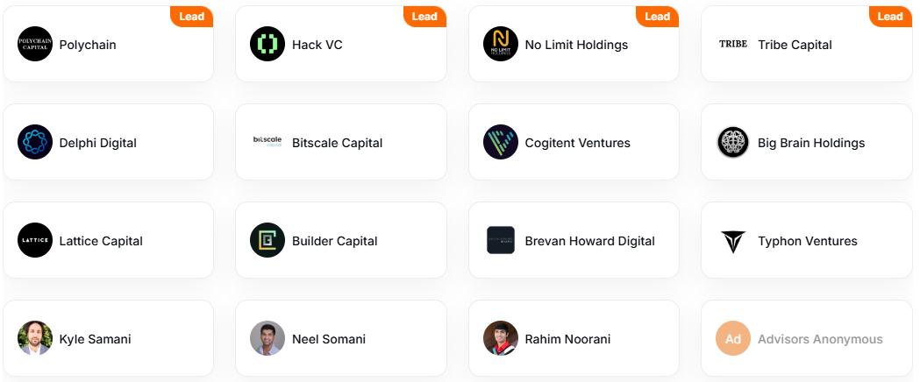The image size is (920, 382).
Task: Click the Lead badge on Tribe Capital
Action: click(x=890, y=17)
